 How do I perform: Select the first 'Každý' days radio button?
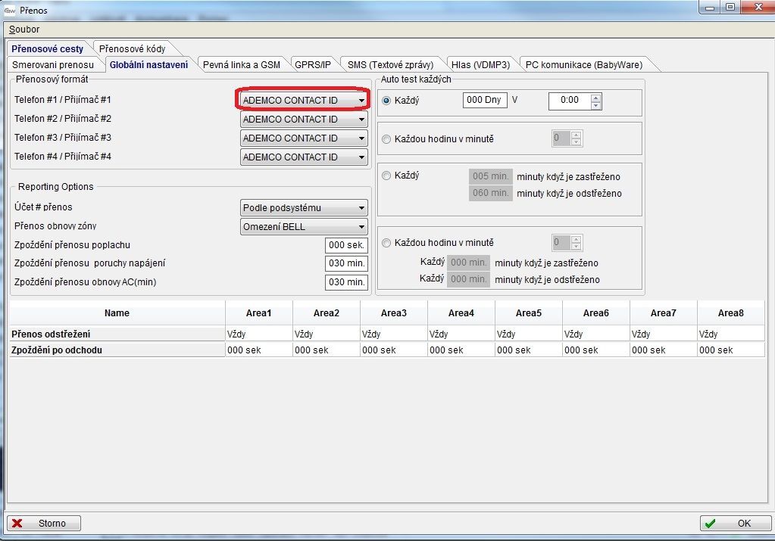tap(387, 101)
